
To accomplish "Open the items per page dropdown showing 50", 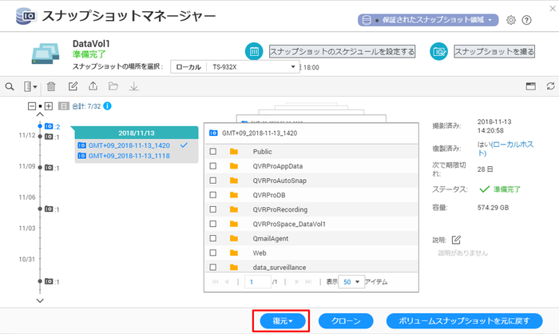I will click(x=351, y=282).
